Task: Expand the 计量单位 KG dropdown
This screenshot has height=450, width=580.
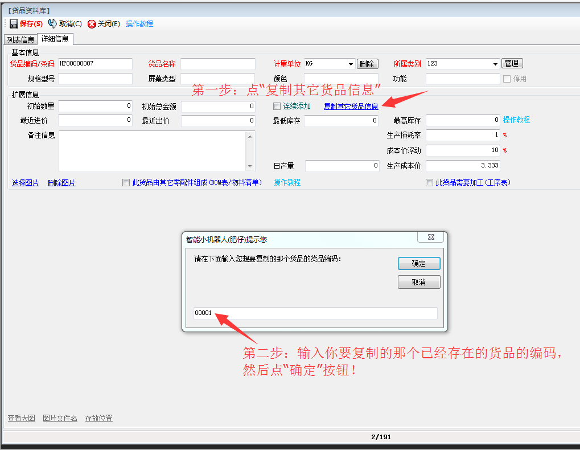Action: (x=350, y=64)
